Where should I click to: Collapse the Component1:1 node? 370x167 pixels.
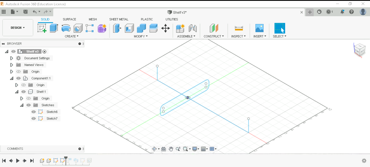point(11,78)
